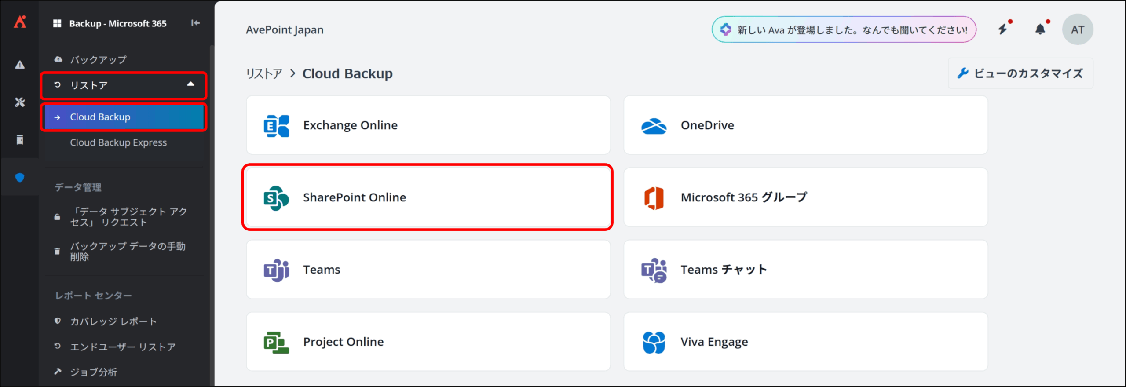Open the warning triangle icon in left rail

click(20, 65)
